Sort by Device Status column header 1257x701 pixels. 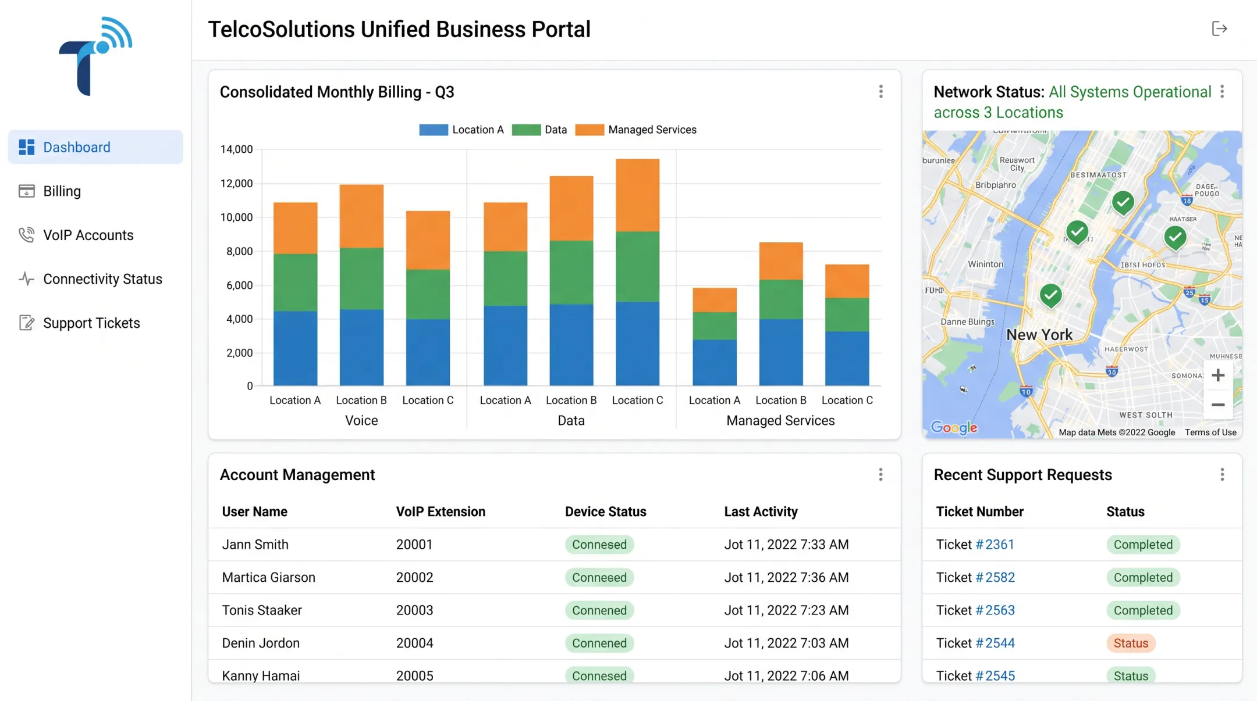click(x=605, y=512)
